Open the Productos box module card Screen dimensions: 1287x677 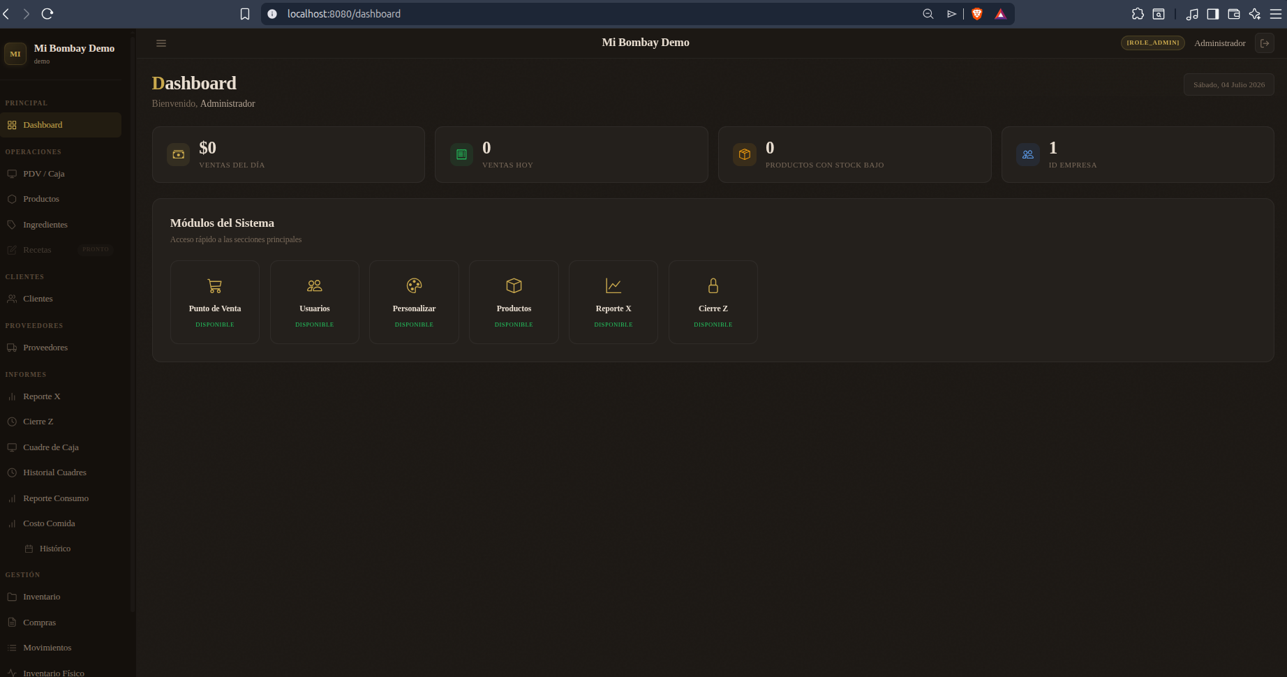514,302
